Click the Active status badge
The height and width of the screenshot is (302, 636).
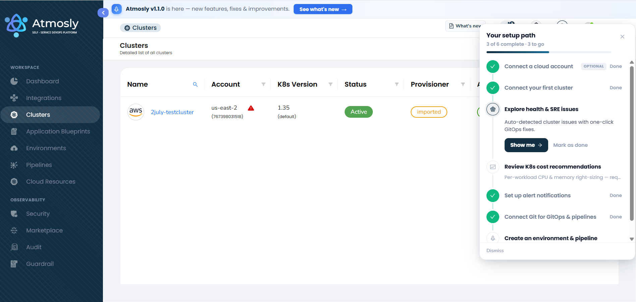pos(359,112)
